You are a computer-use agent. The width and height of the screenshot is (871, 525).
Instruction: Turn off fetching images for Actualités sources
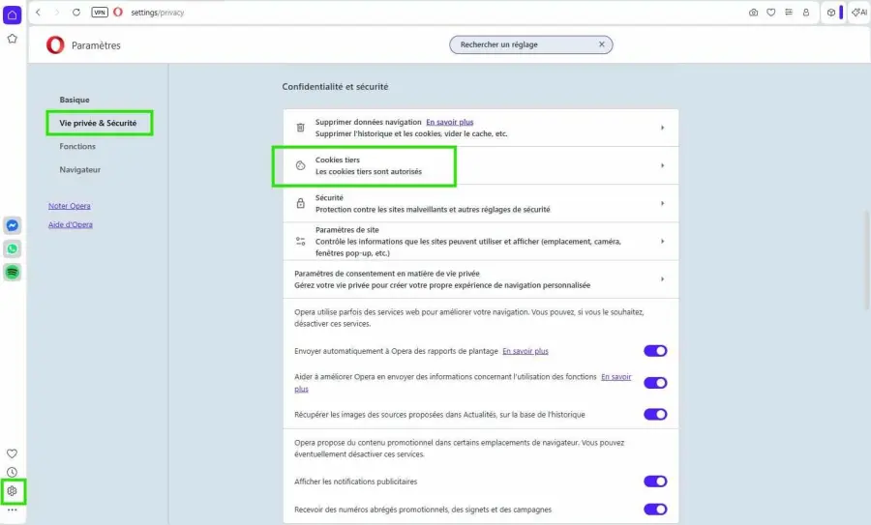click(655, 414)
